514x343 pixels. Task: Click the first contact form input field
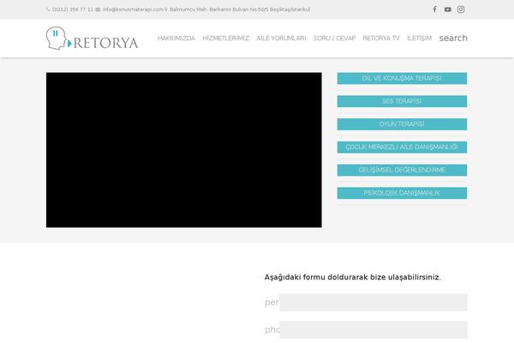(x=374, y=303)
